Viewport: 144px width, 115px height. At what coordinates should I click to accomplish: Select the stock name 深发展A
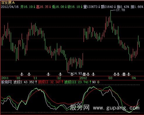8,3
